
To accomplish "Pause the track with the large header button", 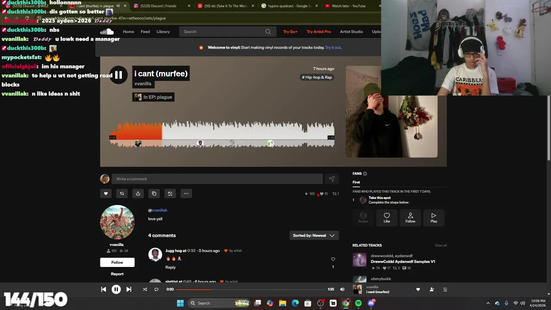I will (118, 75).
